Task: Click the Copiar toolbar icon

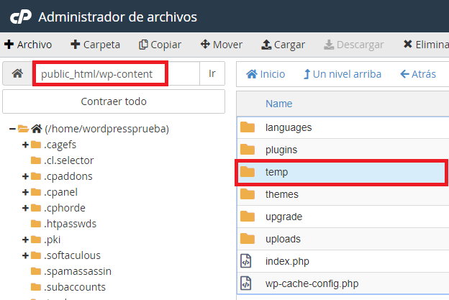Action: pos(143,45)
